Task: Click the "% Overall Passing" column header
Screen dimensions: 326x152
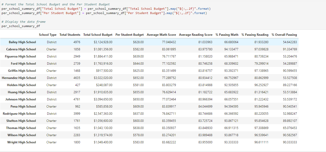Action: coord(284,34)
